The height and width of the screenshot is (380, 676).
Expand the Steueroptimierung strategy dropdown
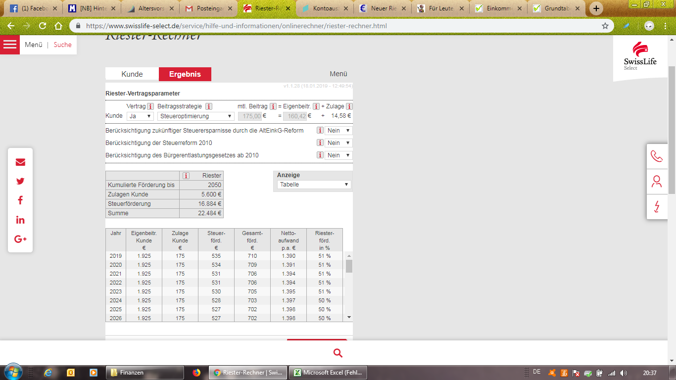point(195,116)
